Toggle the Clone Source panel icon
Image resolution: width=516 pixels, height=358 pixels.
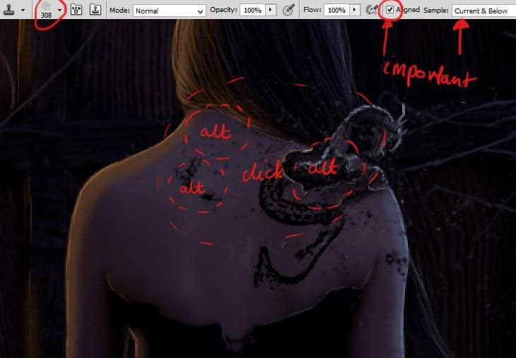click(x=94, y=11)
